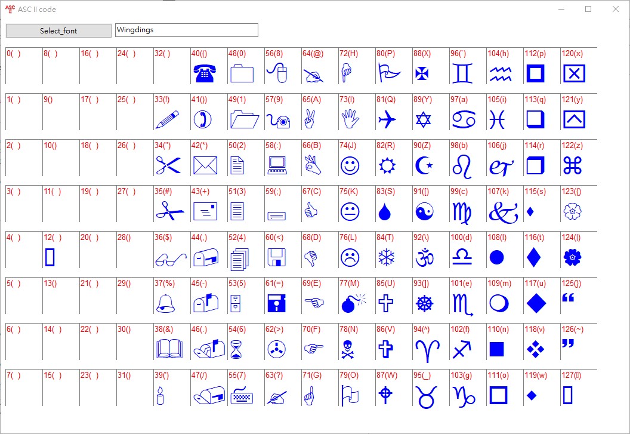This screenshot has height=434, width=630.
Task: Click the thumbs down symbol under 68(D)
Action: 311,258
